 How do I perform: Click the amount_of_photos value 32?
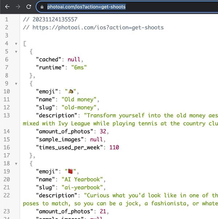coord(103,131)
